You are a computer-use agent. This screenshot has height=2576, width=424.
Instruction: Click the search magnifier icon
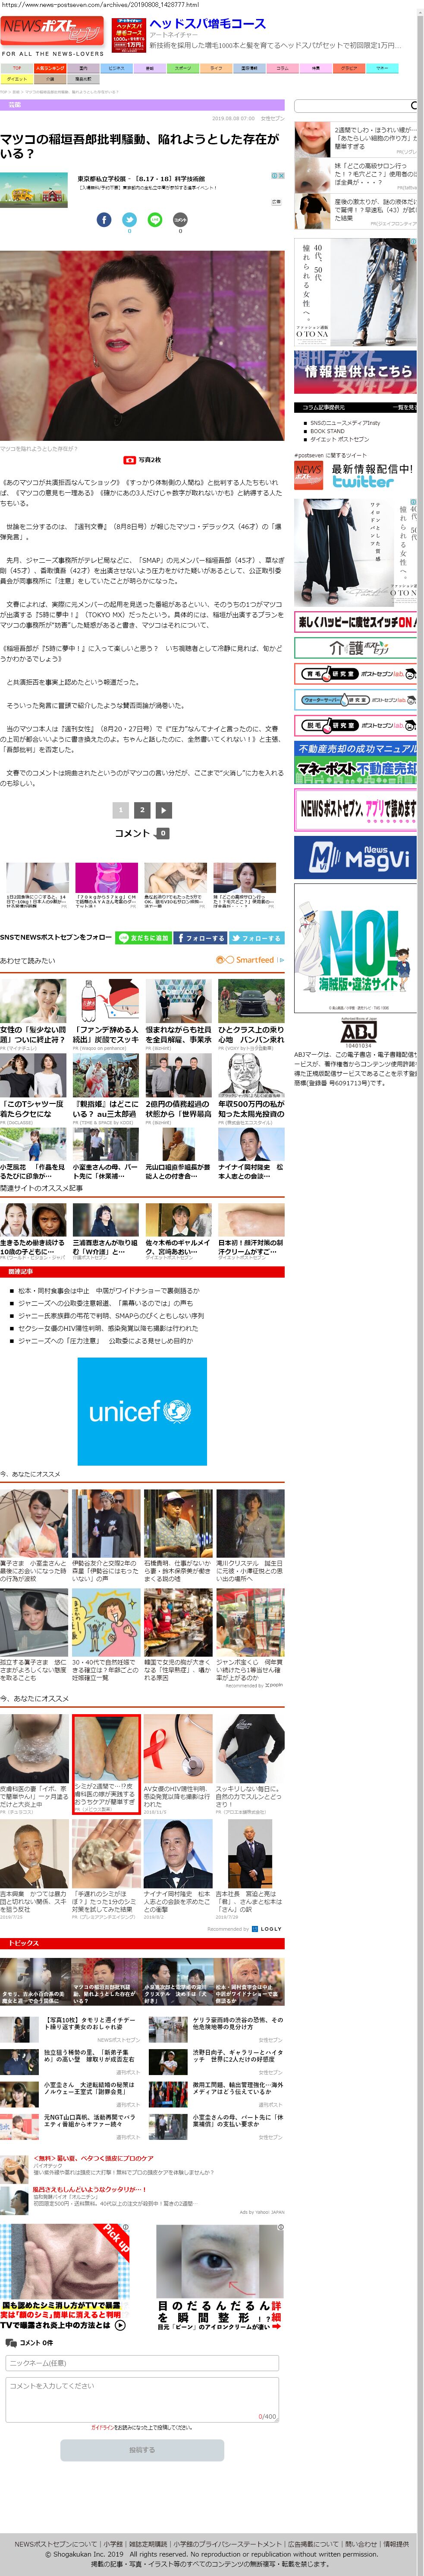[413, 105]
